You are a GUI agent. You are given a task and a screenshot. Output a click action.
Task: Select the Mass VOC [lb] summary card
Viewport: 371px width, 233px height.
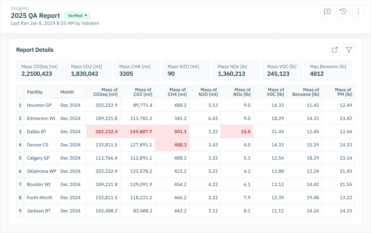(282, 71)
